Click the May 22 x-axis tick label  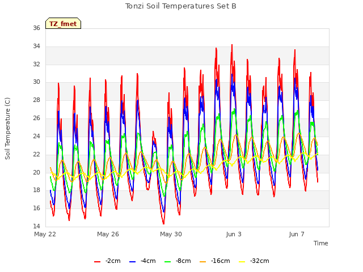pos(45,234)
